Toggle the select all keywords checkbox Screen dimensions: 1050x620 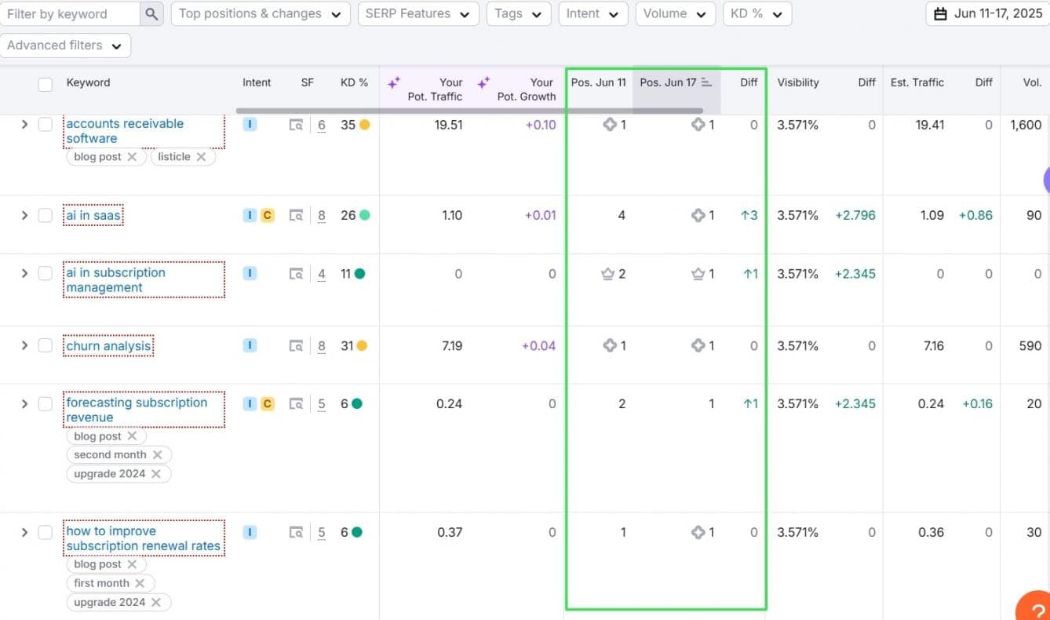tap(46, 84)
